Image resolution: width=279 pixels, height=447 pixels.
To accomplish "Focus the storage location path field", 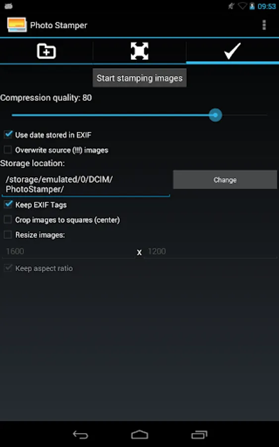I will click(86, 184).
